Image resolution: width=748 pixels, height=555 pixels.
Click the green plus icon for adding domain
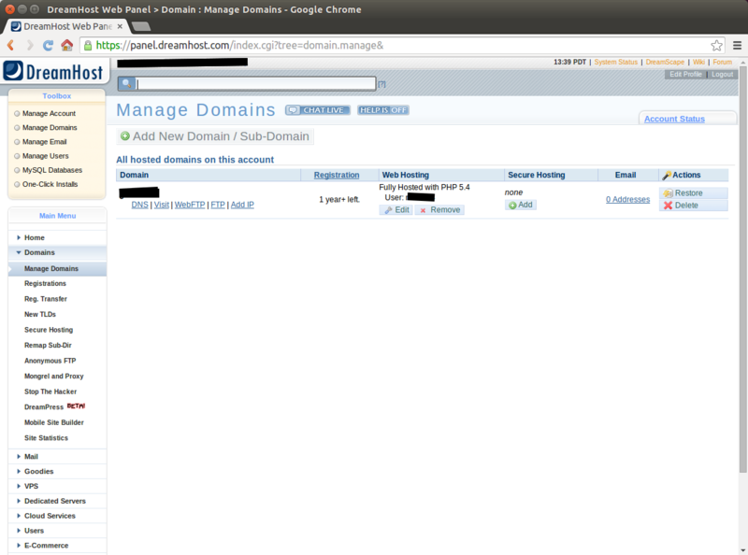tap(125, 136)
